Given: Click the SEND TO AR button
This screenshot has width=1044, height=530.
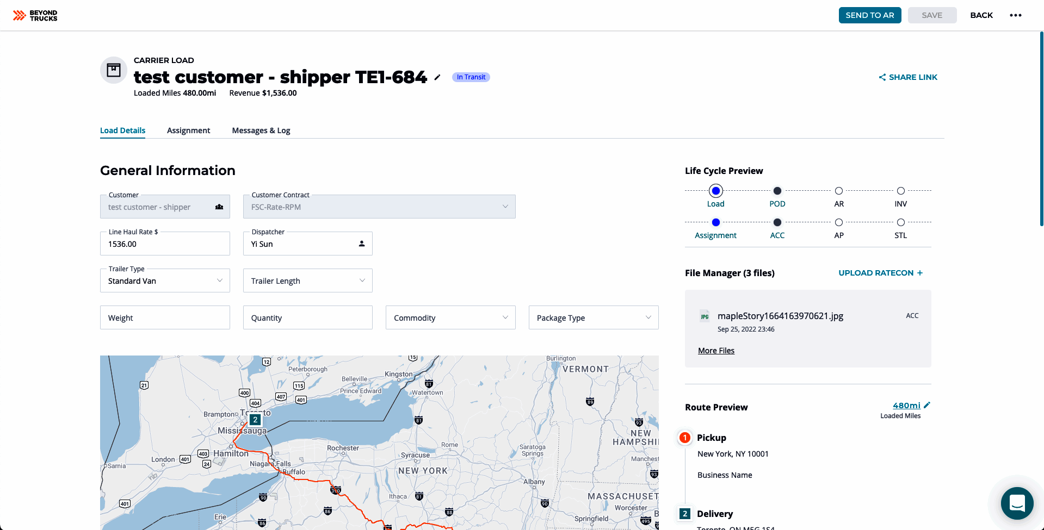Looking at the screenshot, I should tap(869, 15).
